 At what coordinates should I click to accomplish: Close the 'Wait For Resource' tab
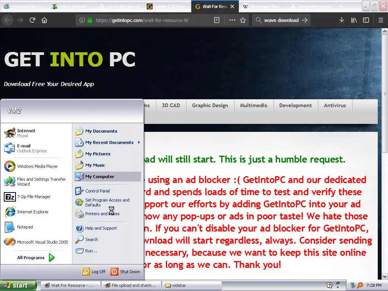pos(232,6)
